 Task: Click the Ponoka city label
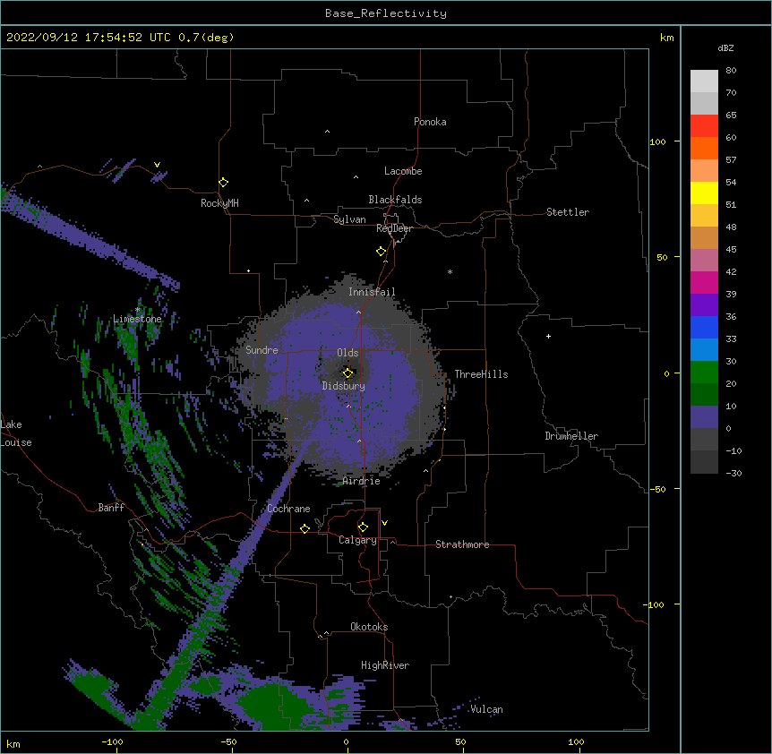[x=430, y=122]
